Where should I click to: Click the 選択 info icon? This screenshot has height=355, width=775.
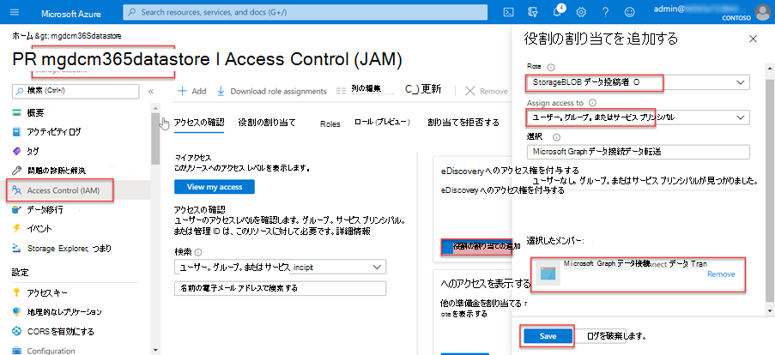(555, 138)
